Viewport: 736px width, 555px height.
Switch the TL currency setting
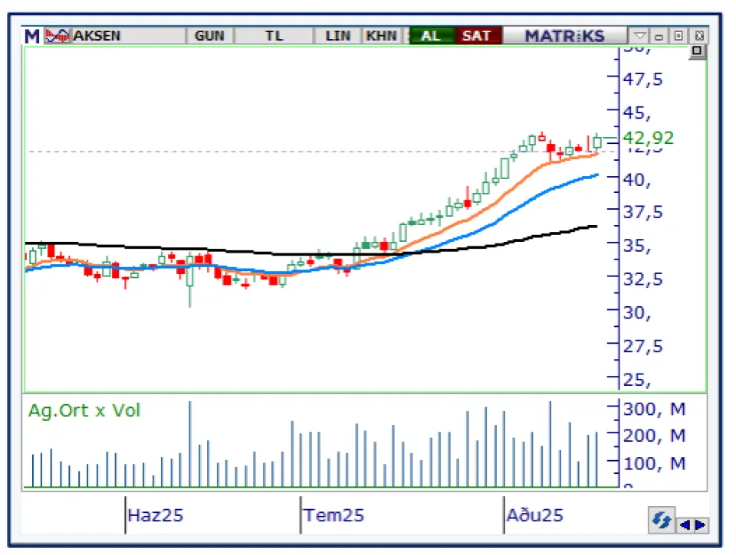[x=274, y=36]
